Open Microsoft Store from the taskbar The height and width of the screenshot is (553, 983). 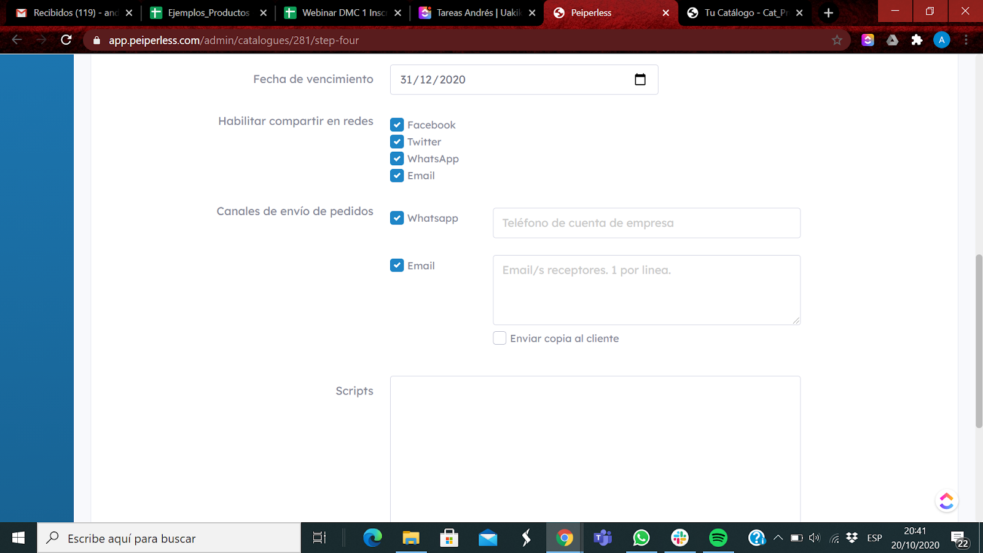tap(449, 538)
